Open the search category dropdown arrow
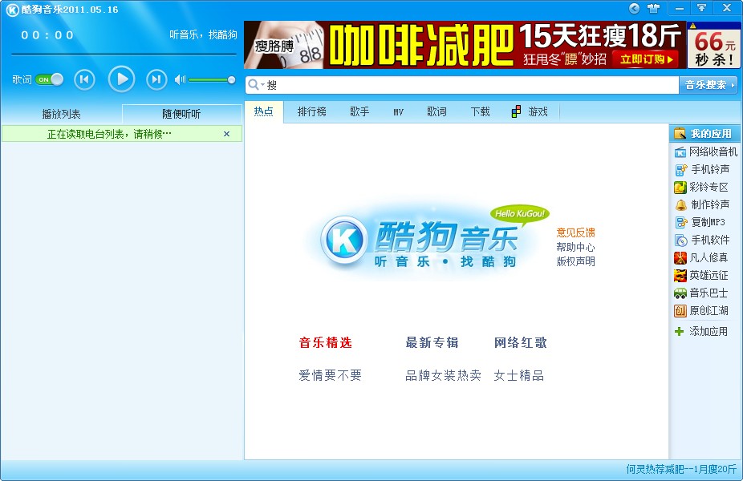 click(x=262, y=83)
